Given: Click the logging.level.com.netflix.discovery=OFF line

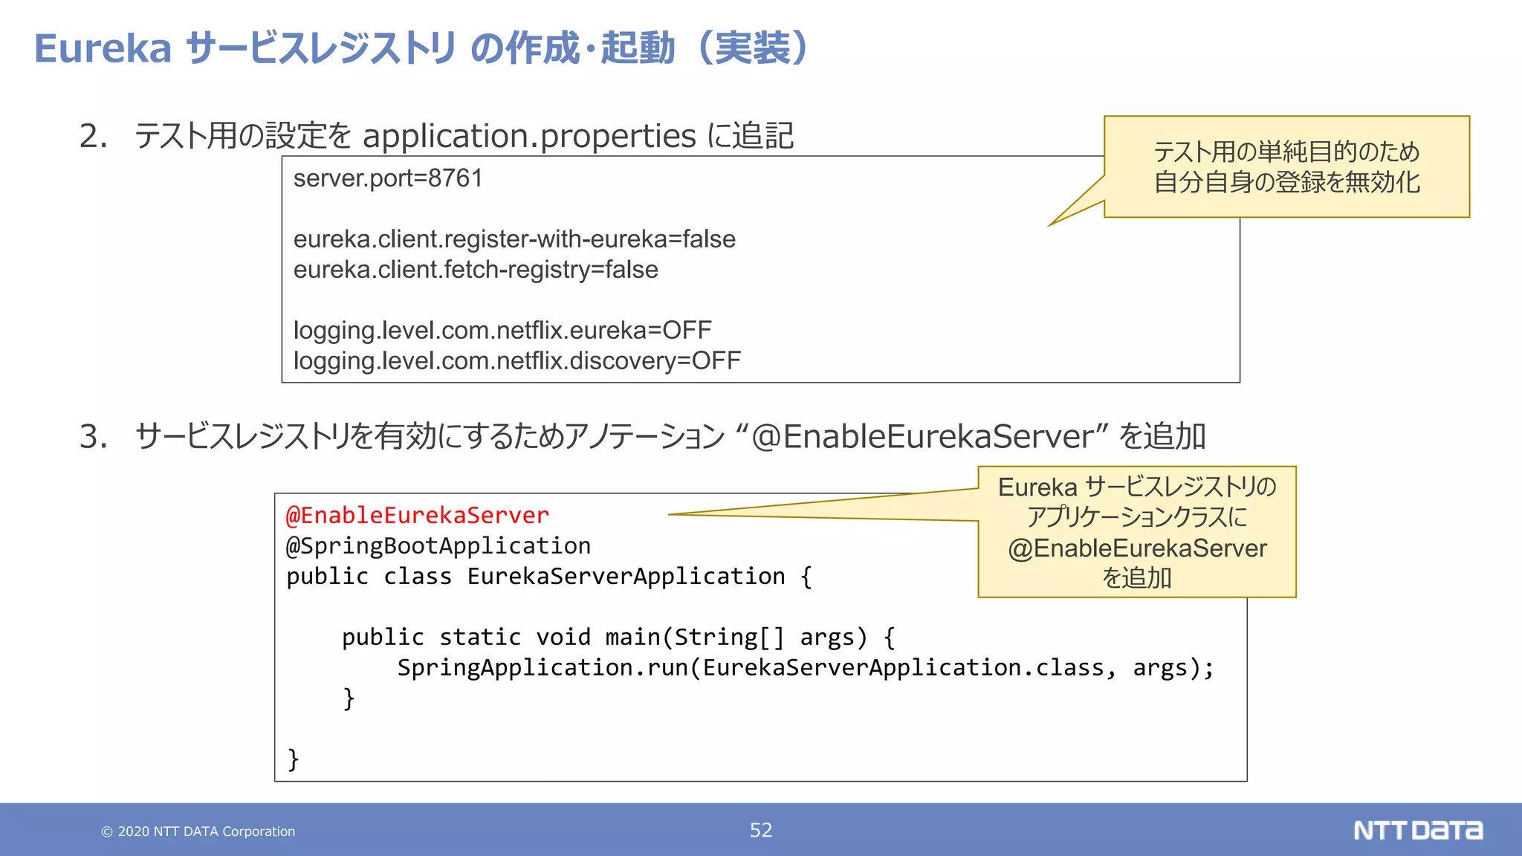Looking at the screenshot, I should coord(516,360).
